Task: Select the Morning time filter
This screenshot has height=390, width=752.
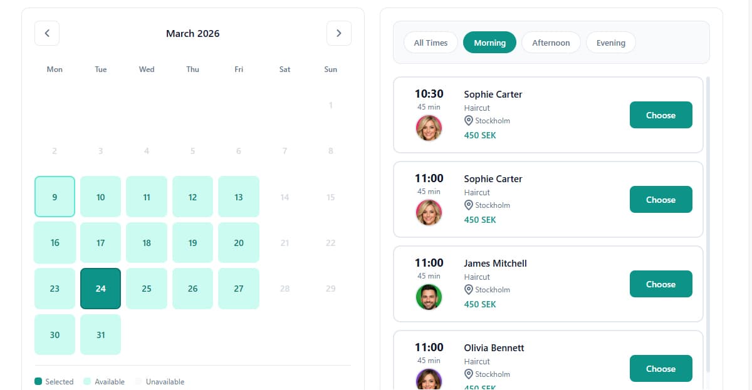Action: [x=489, y=43]
